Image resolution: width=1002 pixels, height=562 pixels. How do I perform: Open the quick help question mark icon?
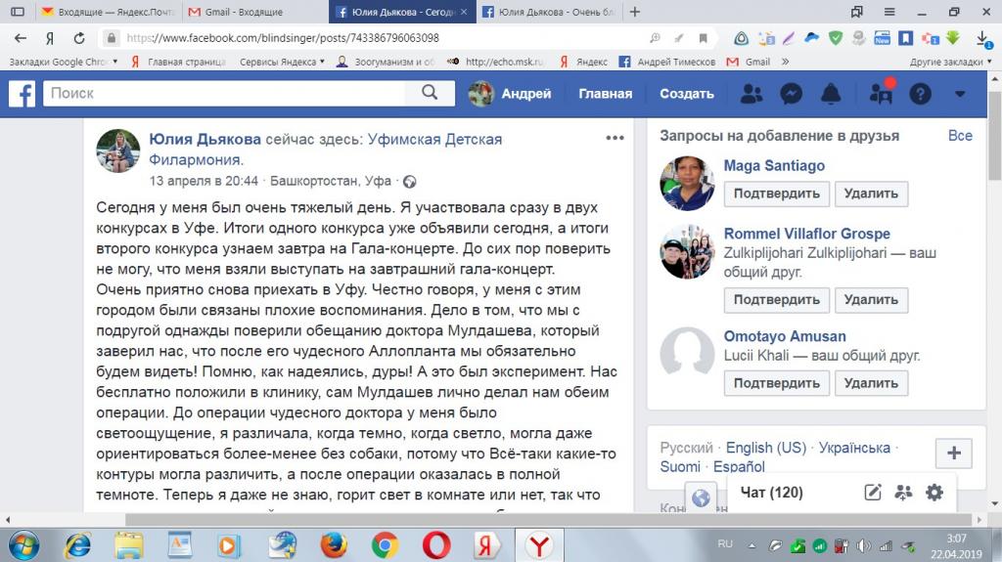[920, 94]
